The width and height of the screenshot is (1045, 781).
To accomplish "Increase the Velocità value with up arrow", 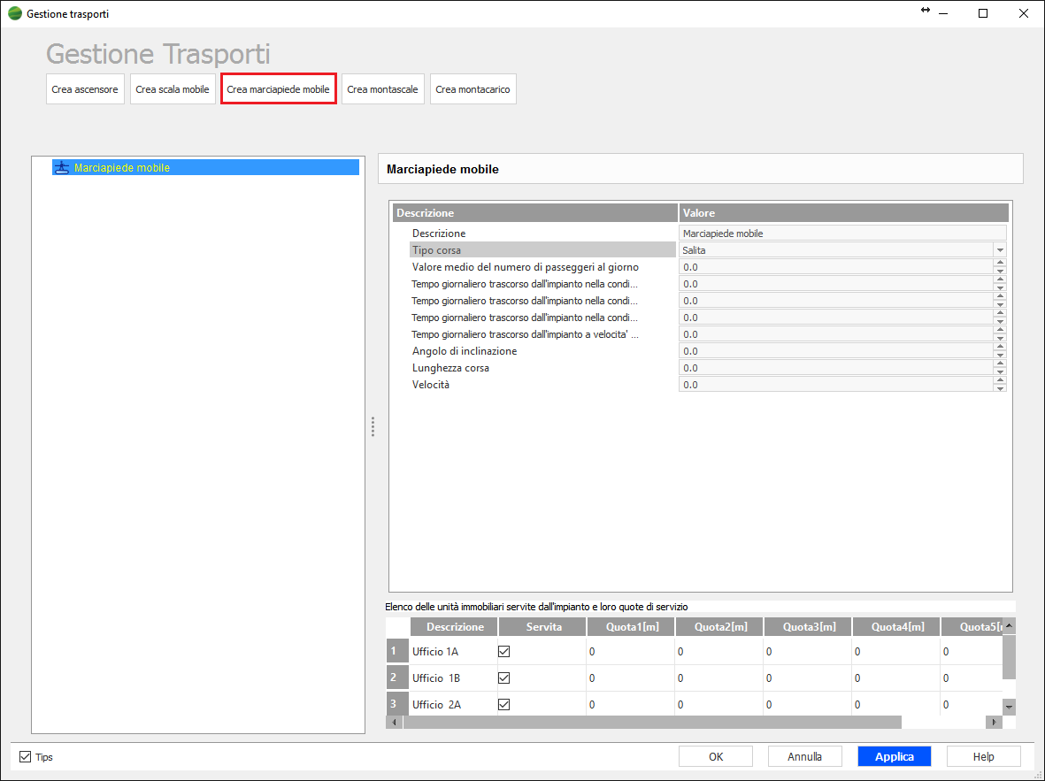I will (x=1000, y=380).
